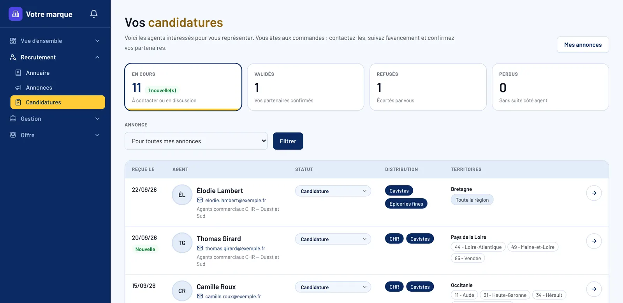Expand the Vue d'ensemble menu

point(55,41)
